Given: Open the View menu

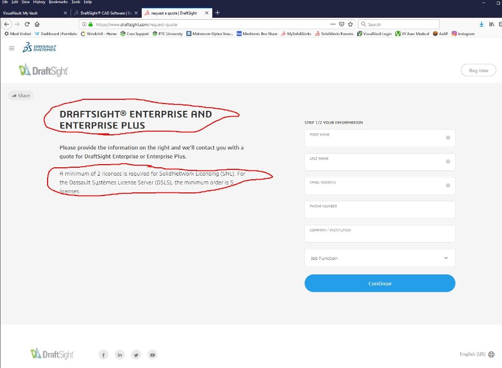Looking at the screenshot, I should pyautogui.click(x=26, y=2).
